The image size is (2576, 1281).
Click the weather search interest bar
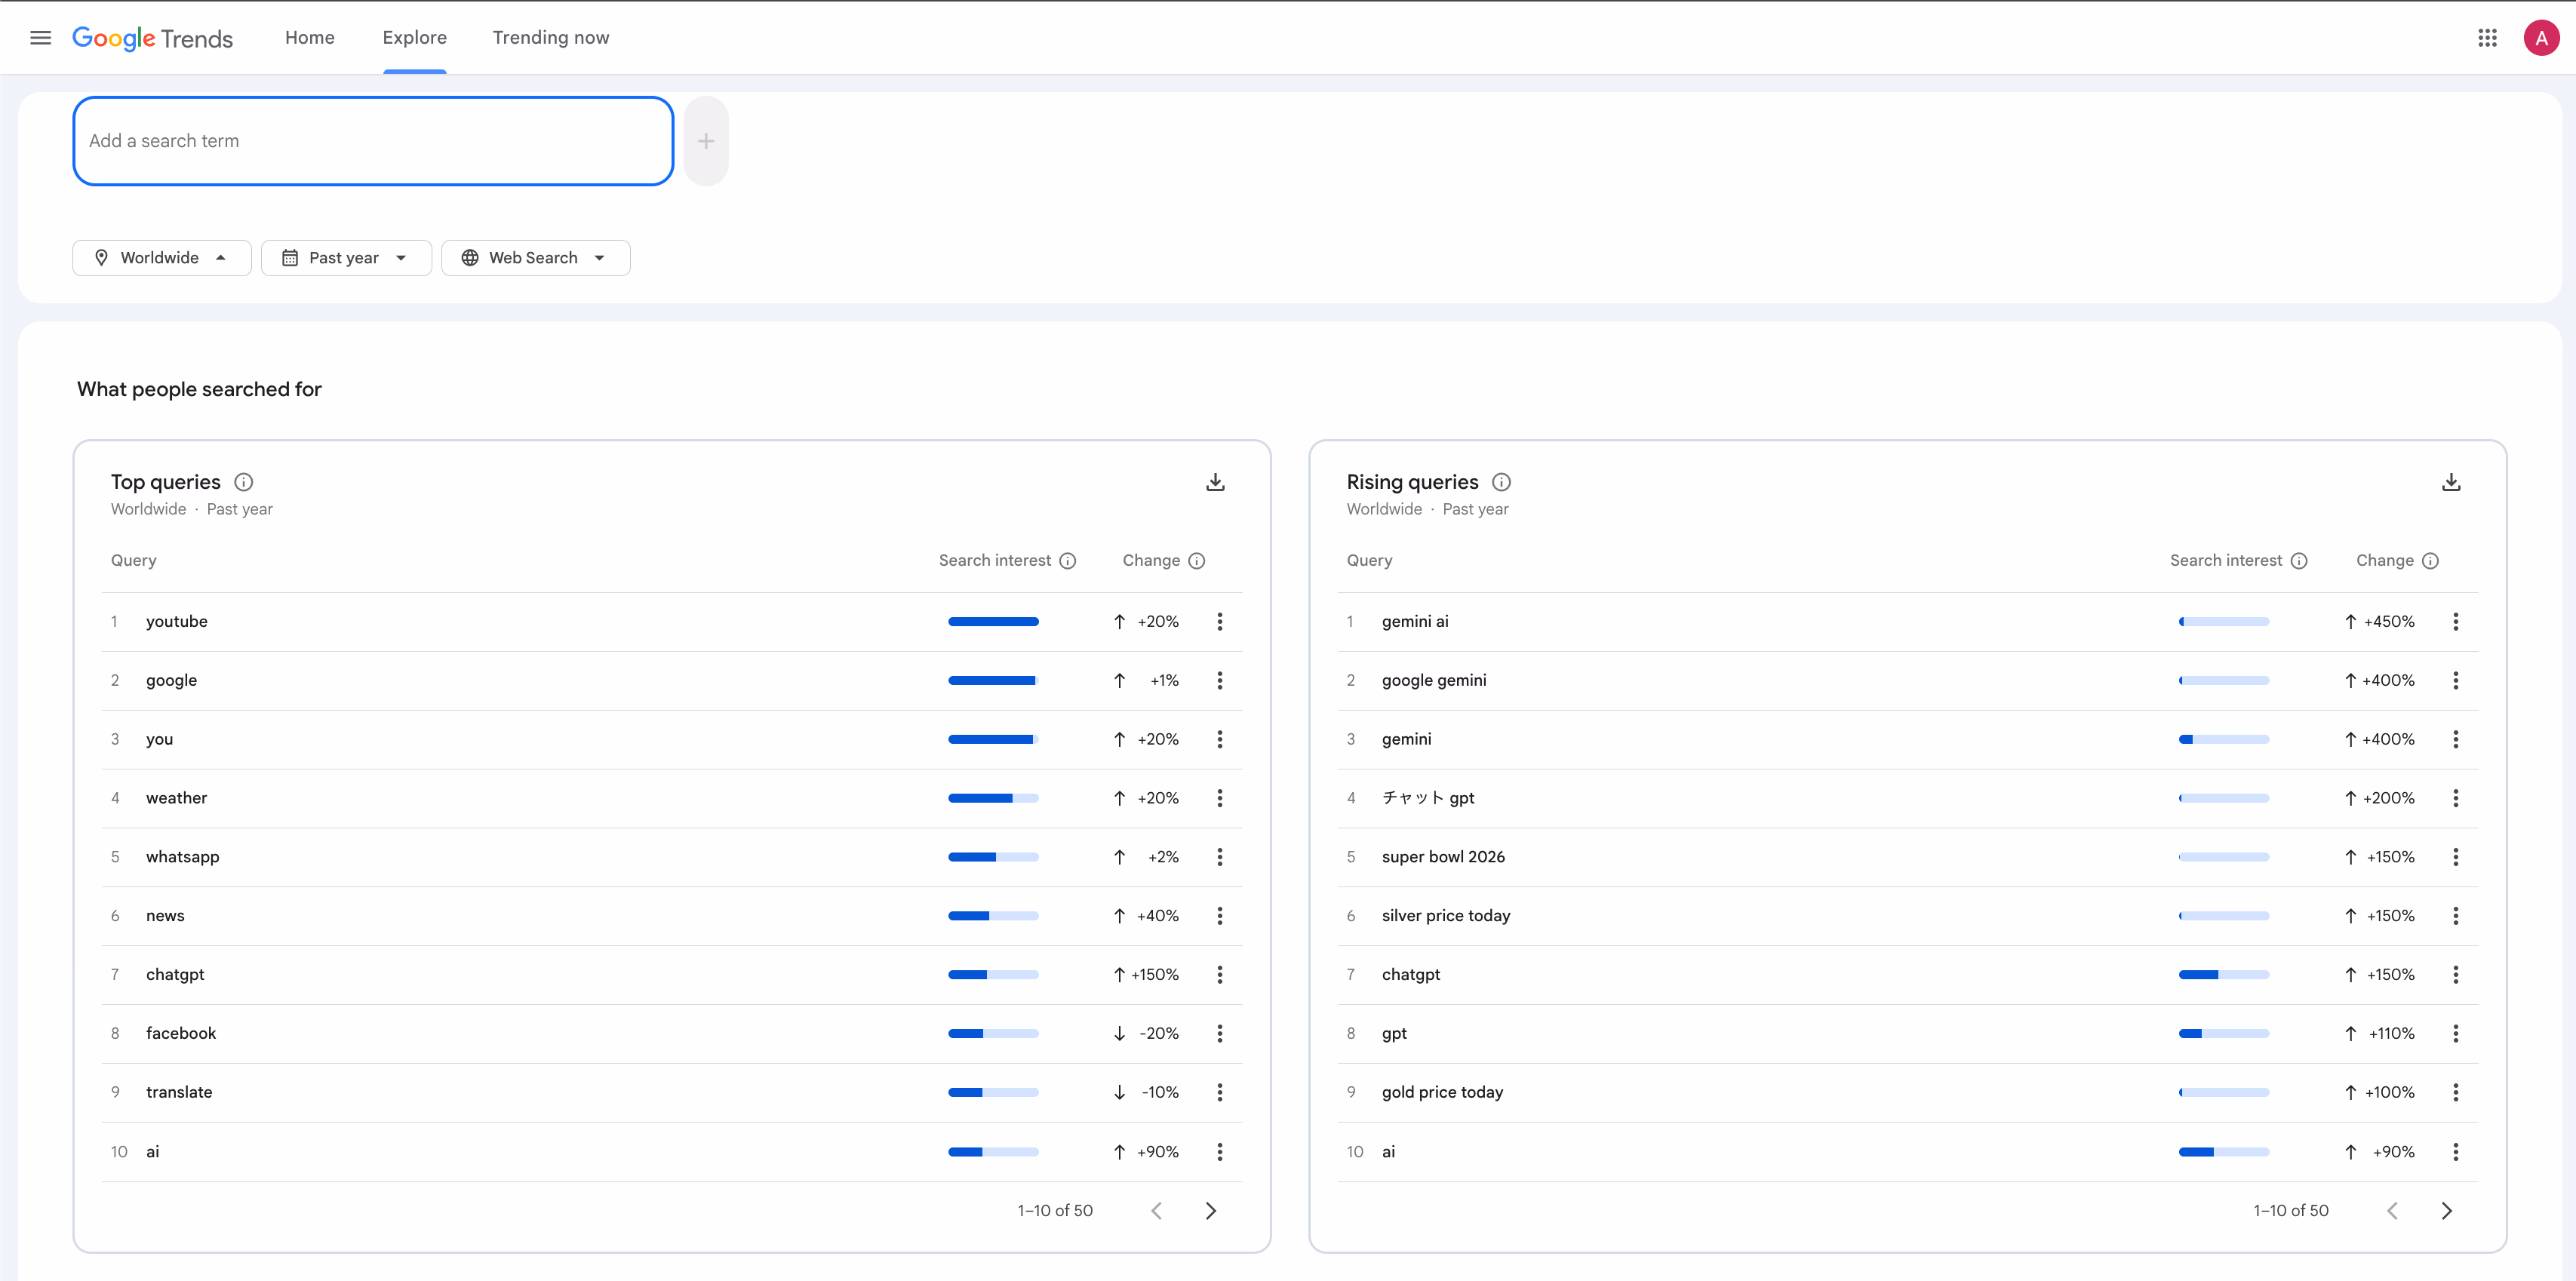coord(992,798)
